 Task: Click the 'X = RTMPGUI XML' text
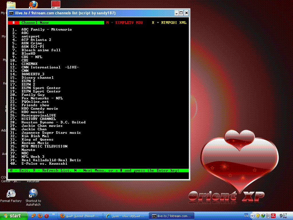click(169, 23)
